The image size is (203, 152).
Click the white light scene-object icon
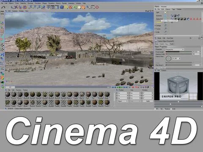click(79, 7)
